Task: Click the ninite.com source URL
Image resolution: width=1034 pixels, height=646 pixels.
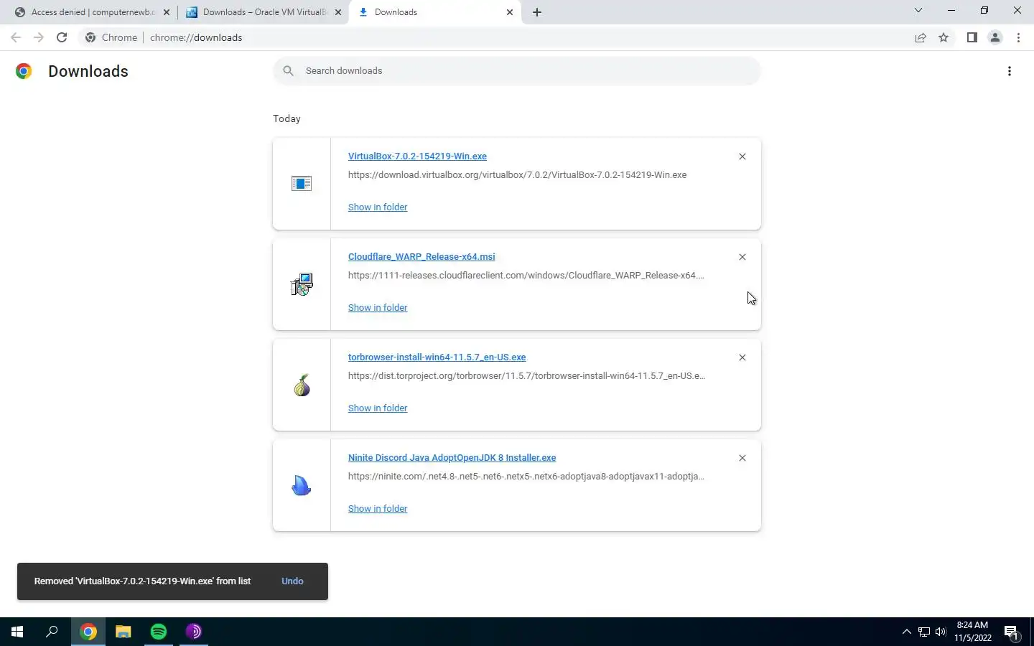Action: (526, 477)
